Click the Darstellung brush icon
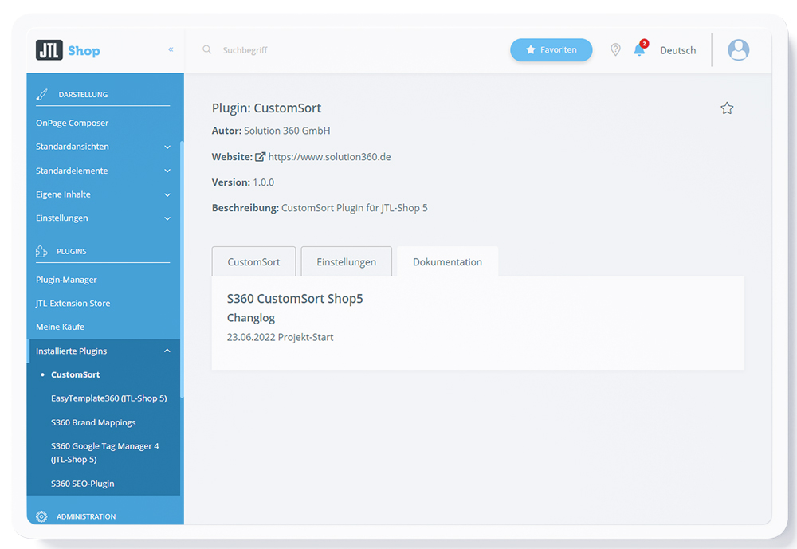This screenshot has width=797, height=549. click(x=42, y=95)
